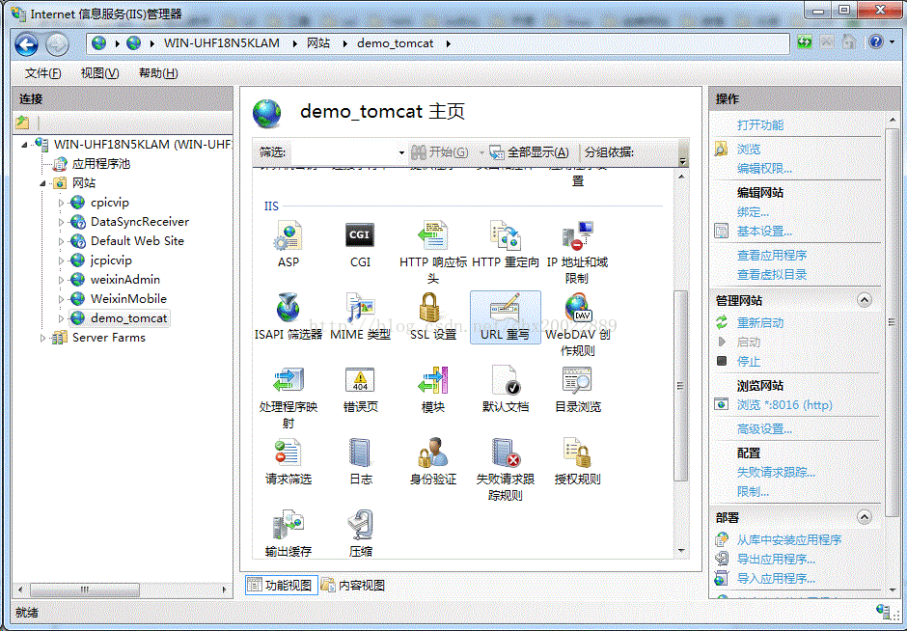Open the CGI feature icon
Image resolution: width=907 pixels, height=631 pixels.
(360, 244)
